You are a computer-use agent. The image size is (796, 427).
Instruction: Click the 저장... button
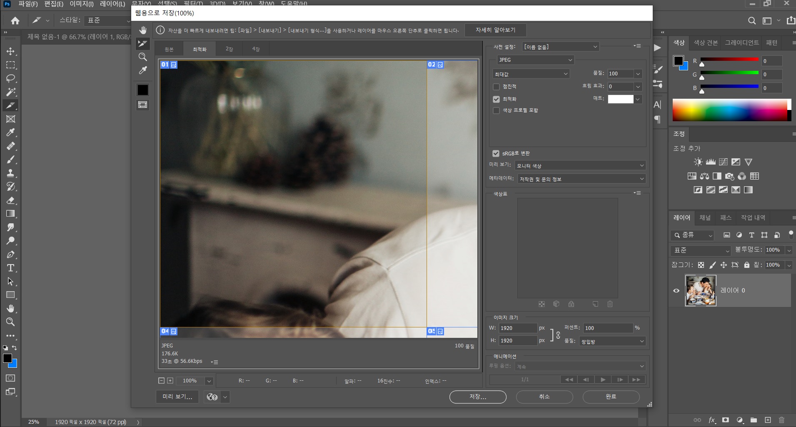tap(478, 397)
